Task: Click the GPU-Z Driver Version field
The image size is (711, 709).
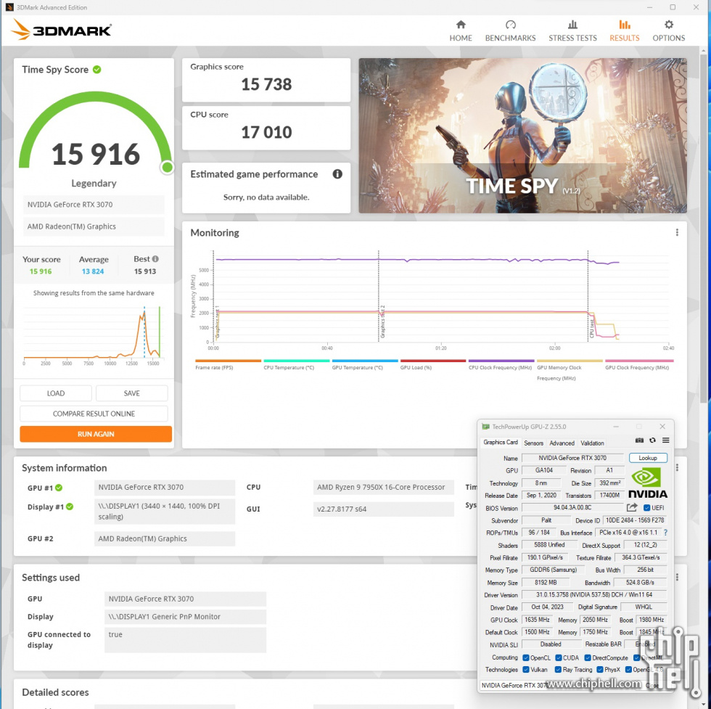Action: pos(594,594)
